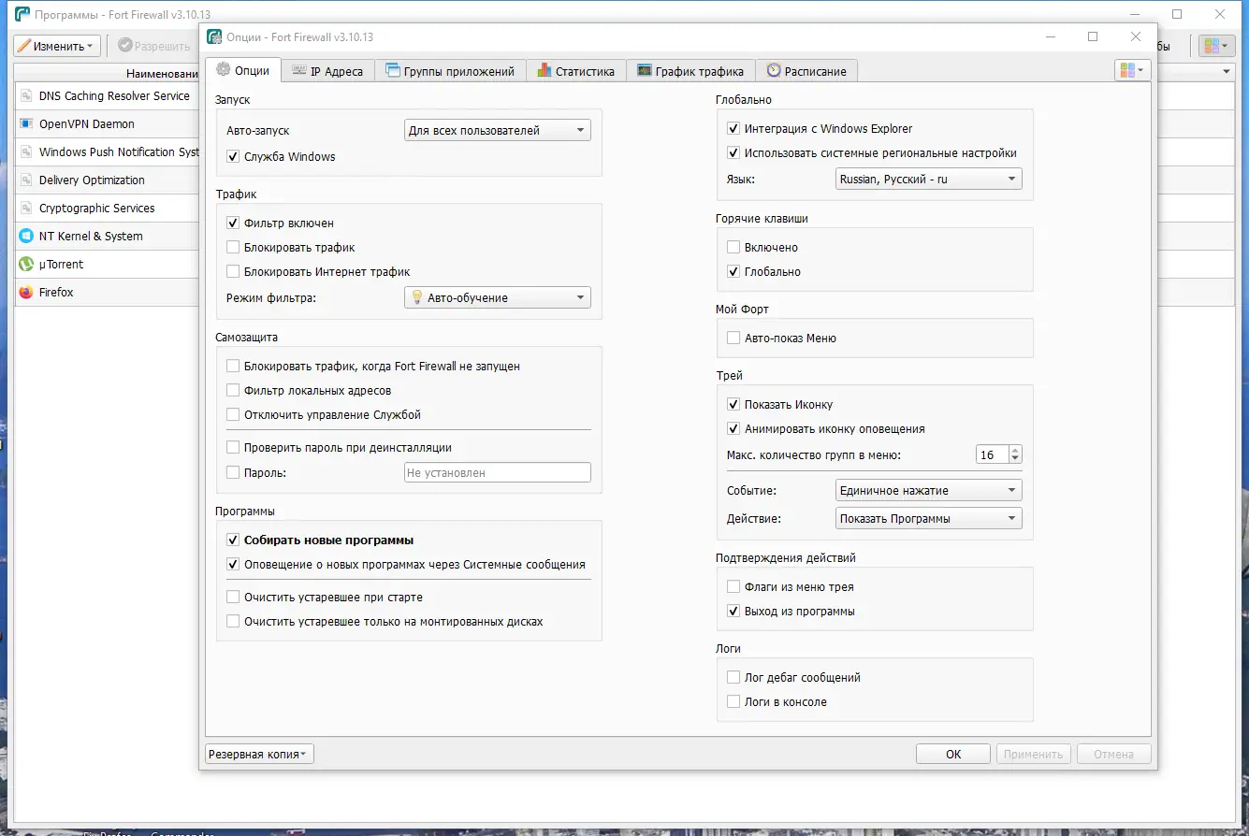This screenshot has width=1249, height=836.
Task: Toggle Интеграция с Windows Explorer
Action: pos(733,128)
